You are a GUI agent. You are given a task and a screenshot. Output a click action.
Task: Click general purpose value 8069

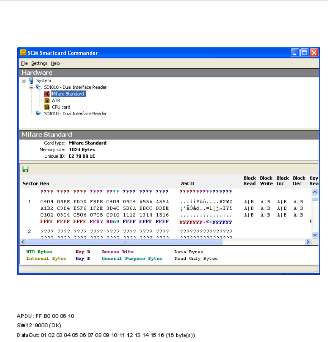tap(113, 222)
